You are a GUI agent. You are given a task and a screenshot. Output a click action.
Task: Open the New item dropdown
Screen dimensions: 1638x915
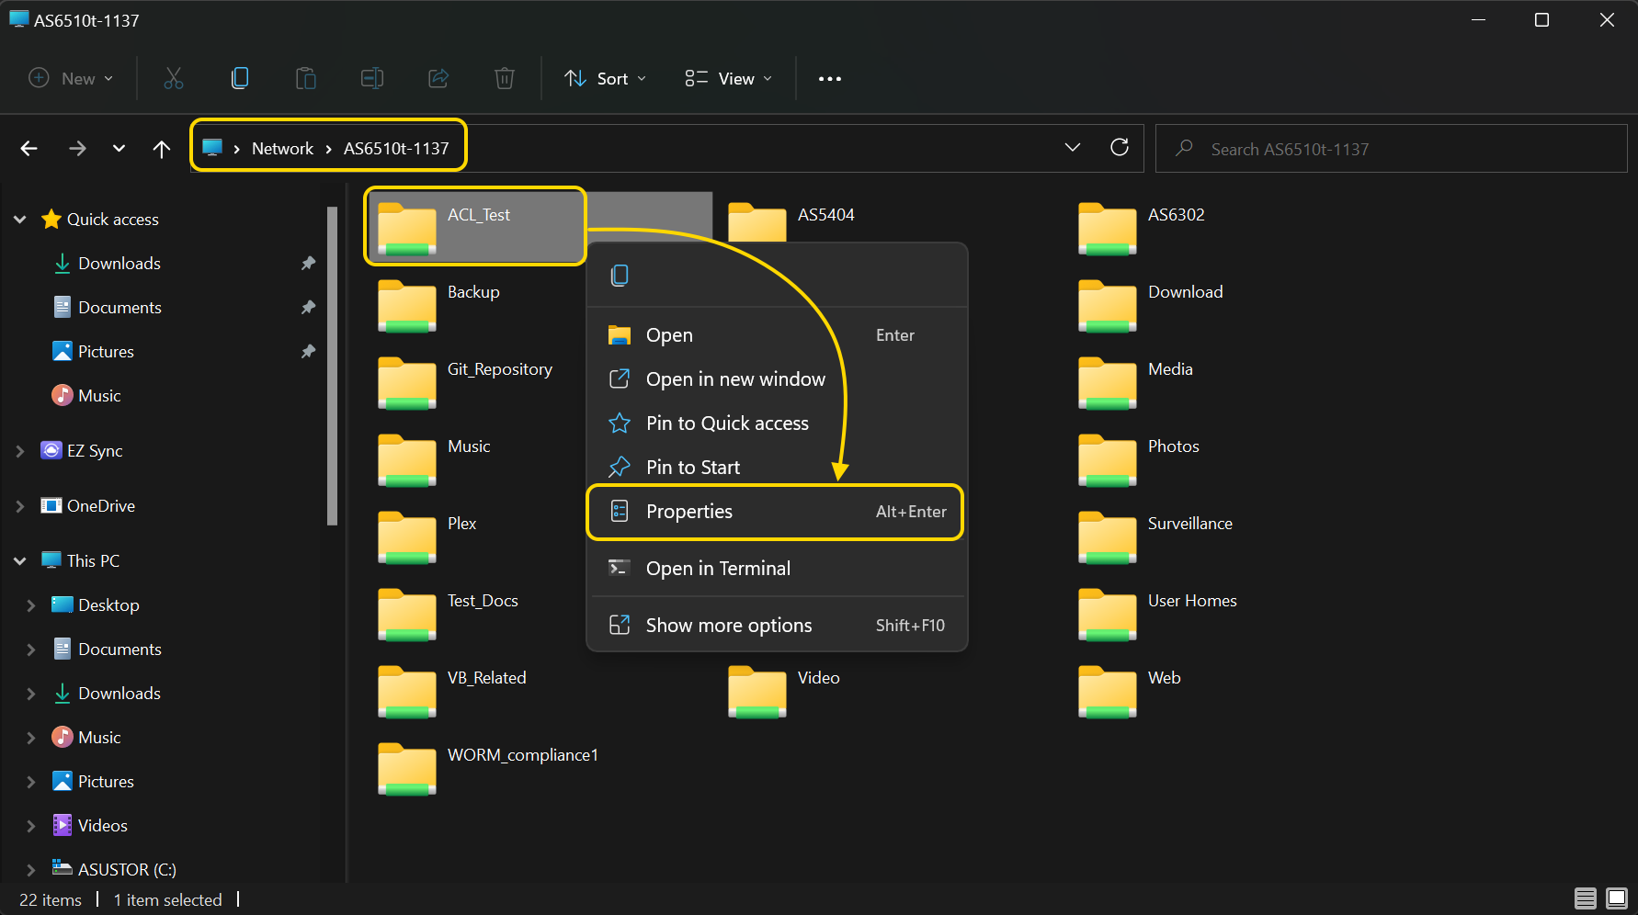71,78
